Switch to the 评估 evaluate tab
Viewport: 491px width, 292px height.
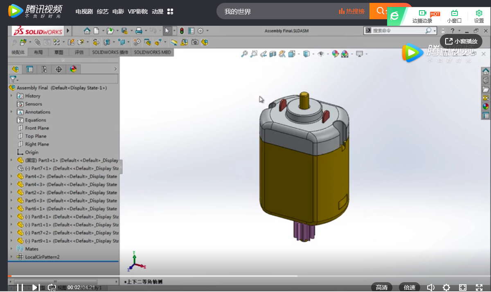click(79, 52)
